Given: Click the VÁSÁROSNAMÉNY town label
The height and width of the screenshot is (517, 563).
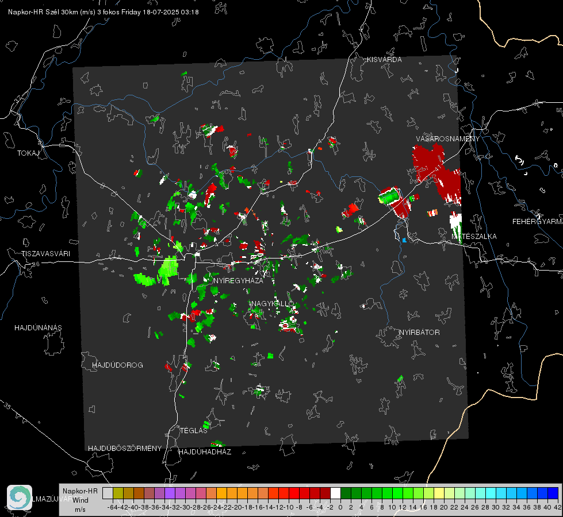Looking at the screenshot, I should point(448,138).
